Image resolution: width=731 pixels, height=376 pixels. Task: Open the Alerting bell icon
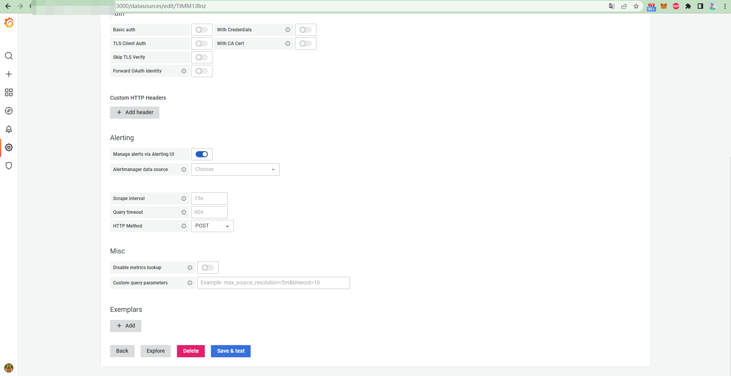pyautogui.click(x=9, y=129)
